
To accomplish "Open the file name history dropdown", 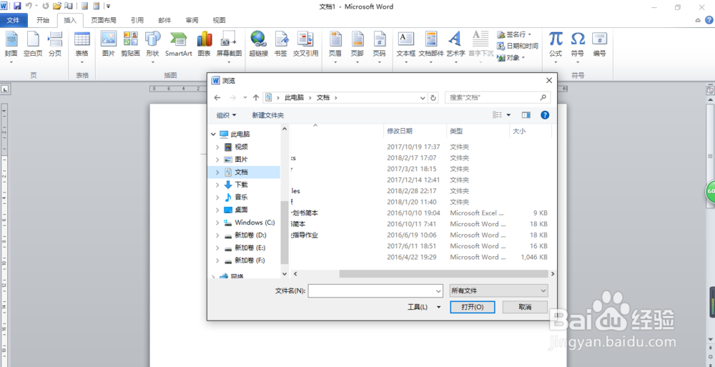I will (x=439, y=290).
